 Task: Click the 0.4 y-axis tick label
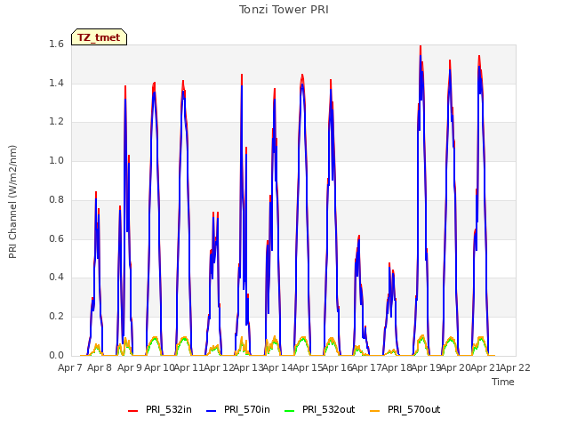(x=56, y=278)
